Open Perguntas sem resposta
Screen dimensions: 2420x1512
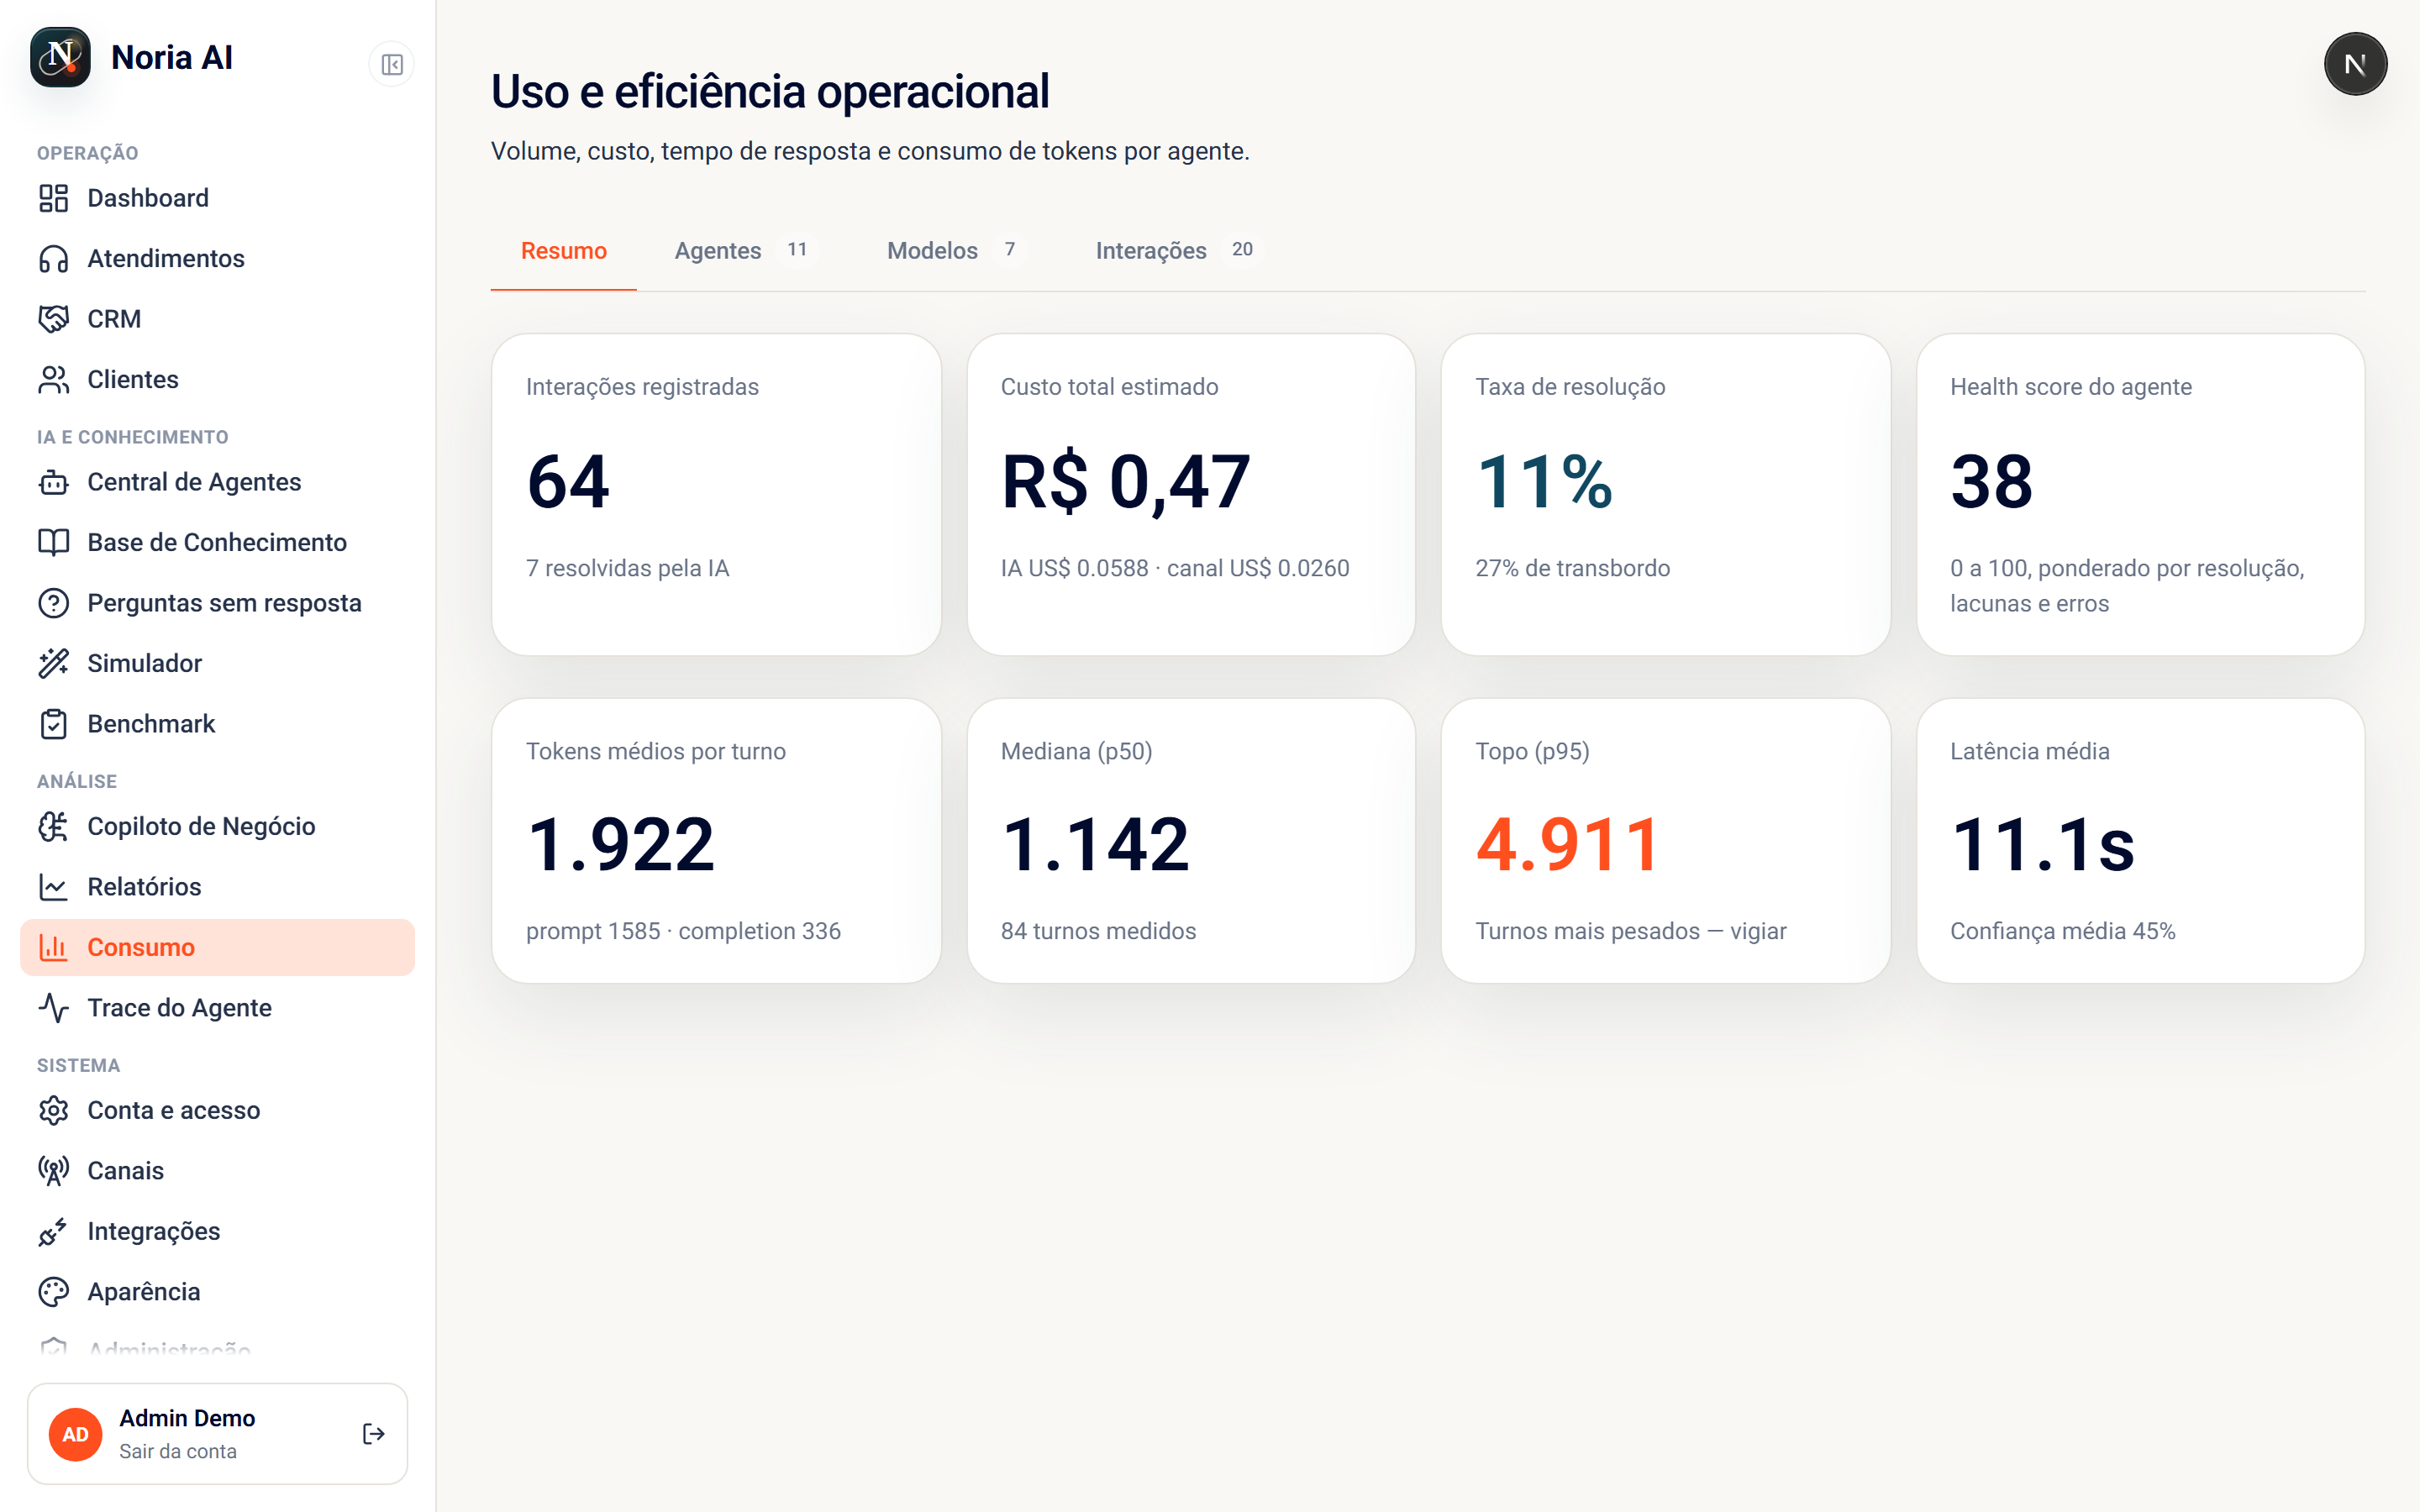(217, 603)
